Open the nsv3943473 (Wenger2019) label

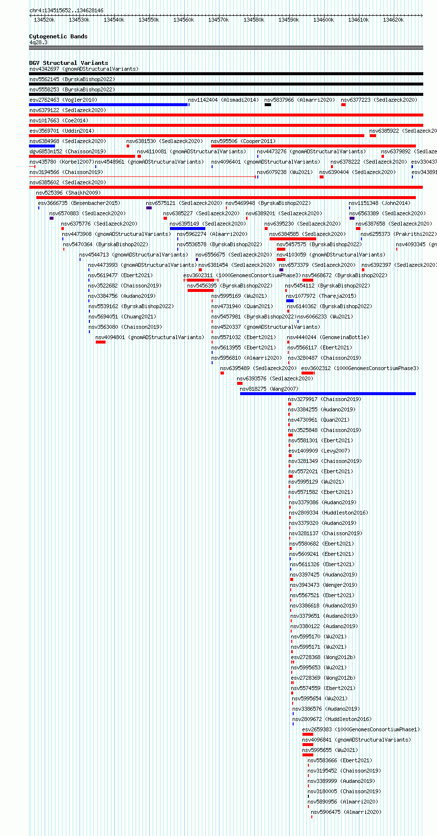(x=324, y=585)
